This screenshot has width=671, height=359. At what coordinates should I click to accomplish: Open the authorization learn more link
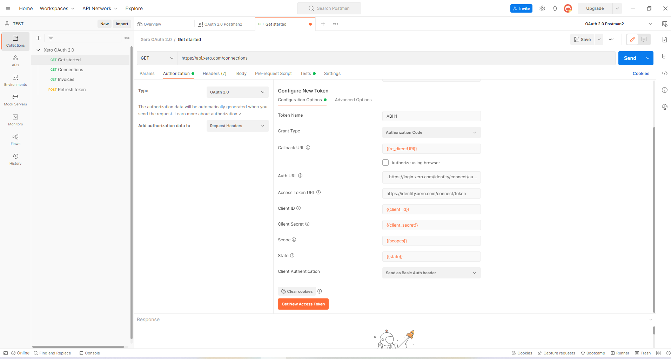tap(224, 114)
